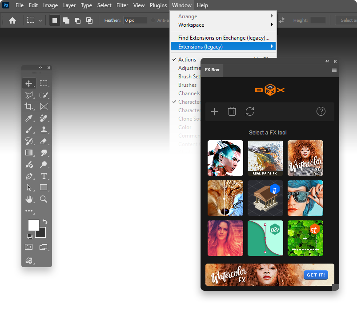The width and height of the screenshot is (357, 309).
Task: Refresh the FX Box tool list
Action: tap(250, 112)
